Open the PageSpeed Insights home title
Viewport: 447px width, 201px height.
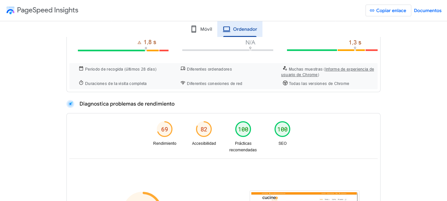tap(47, 10)
